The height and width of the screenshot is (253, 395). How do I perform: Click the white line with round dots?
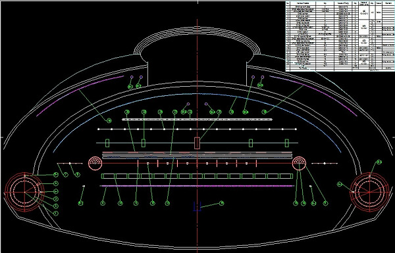tap(197, 129)
